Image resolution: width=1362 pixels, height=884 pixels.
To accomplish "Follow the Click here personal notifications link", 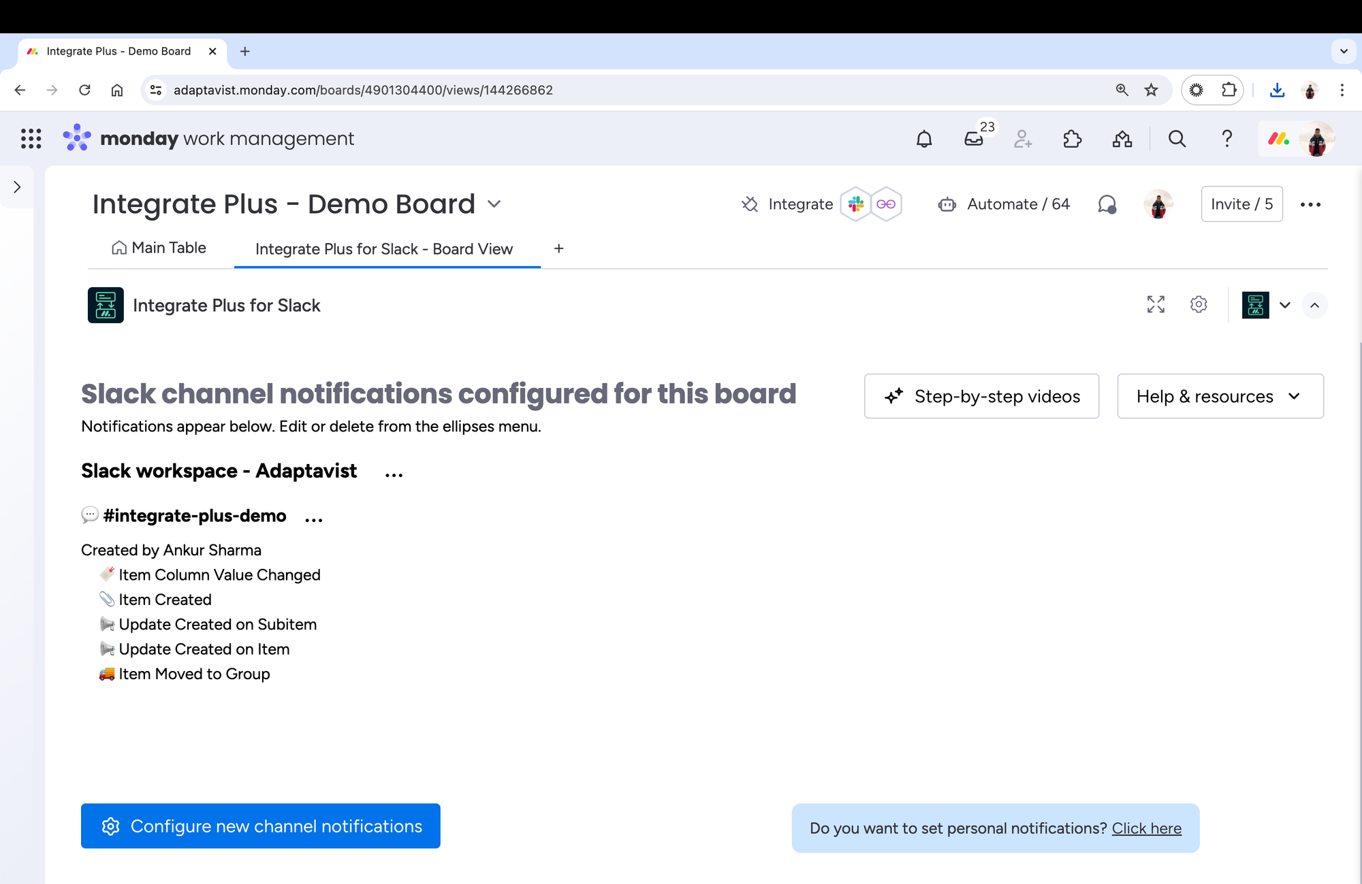I will point(1147,828).
